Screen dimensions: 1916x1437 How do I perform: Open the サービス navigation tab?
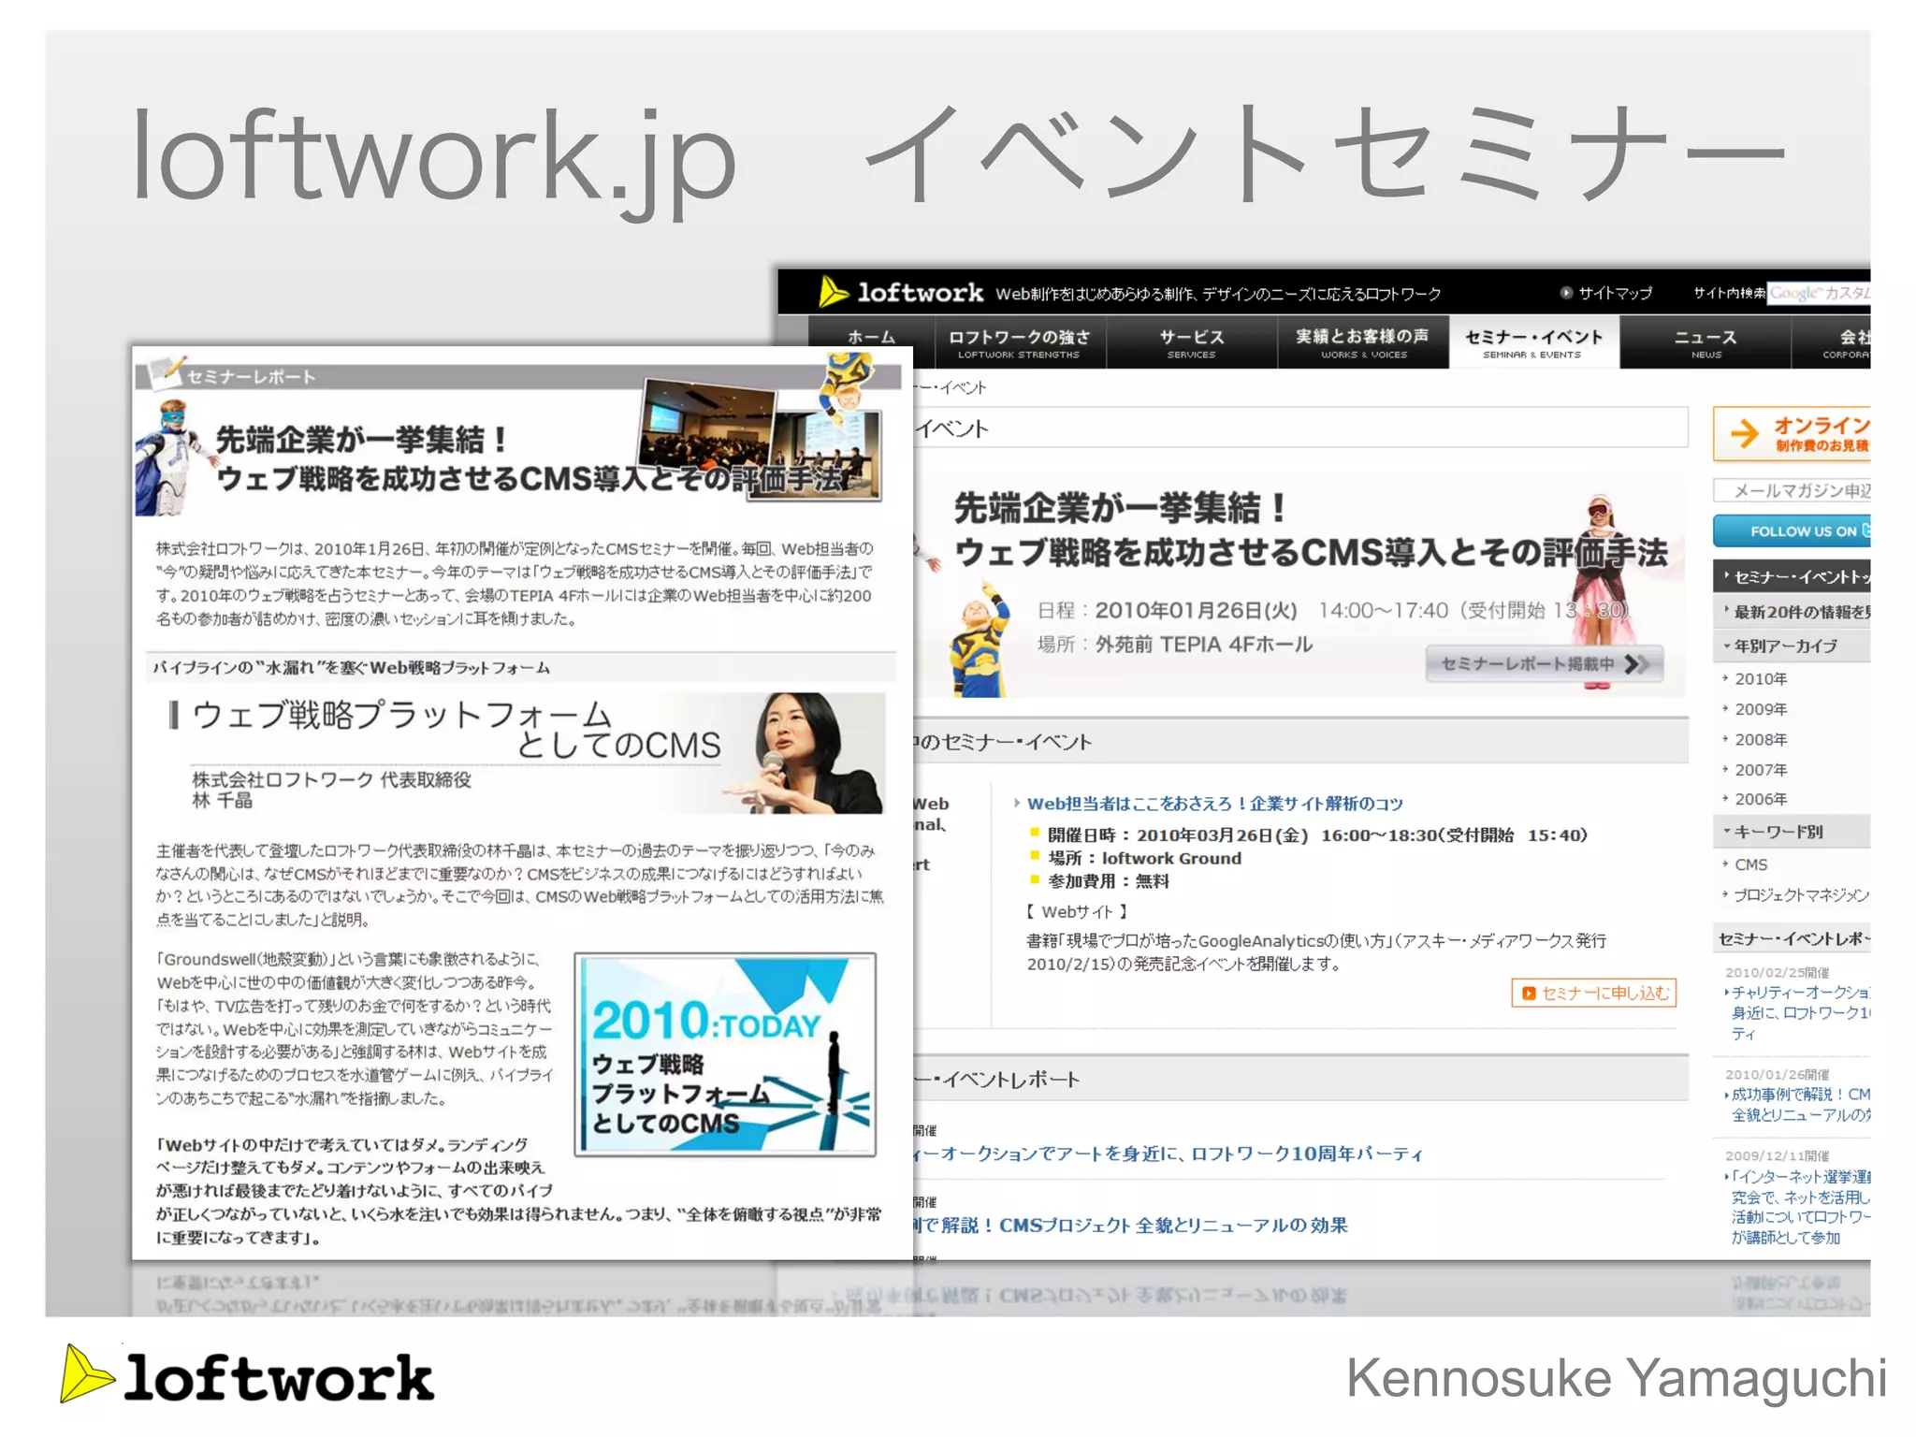1192,341
